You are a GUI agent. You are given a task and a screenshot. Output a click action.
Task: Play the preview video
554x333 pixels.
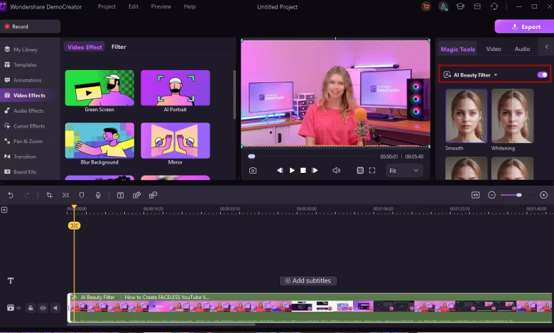tap(292, 171)
